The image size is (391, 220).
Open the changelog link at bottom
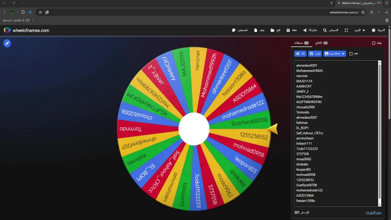374,212
